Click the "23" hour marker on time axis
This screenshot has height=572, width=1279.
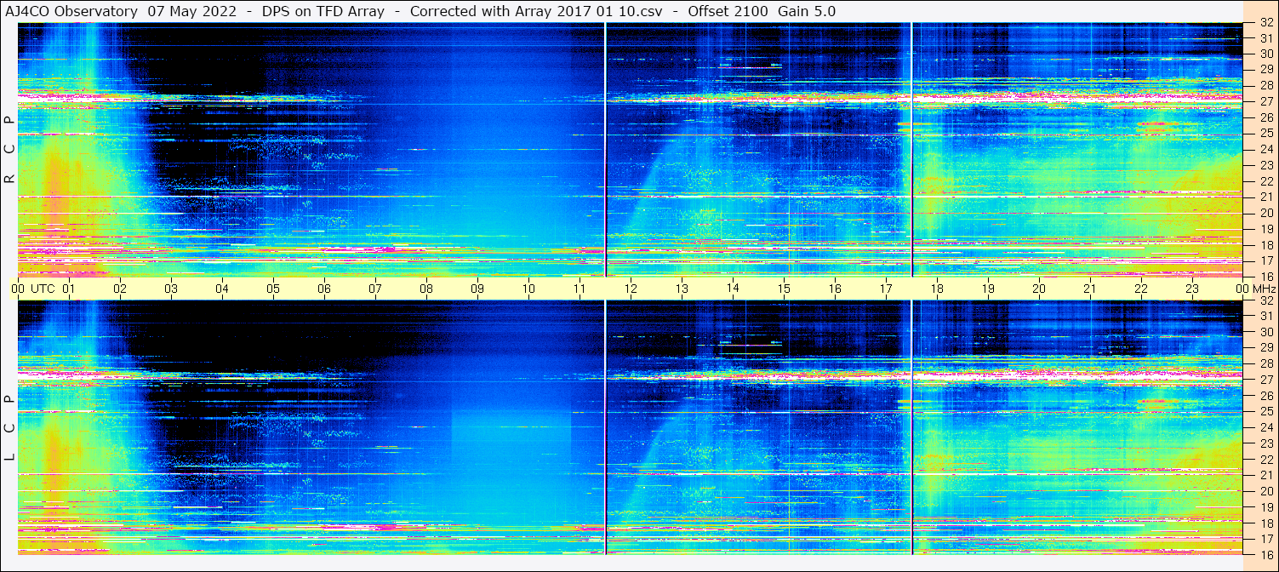(1192, 289)
